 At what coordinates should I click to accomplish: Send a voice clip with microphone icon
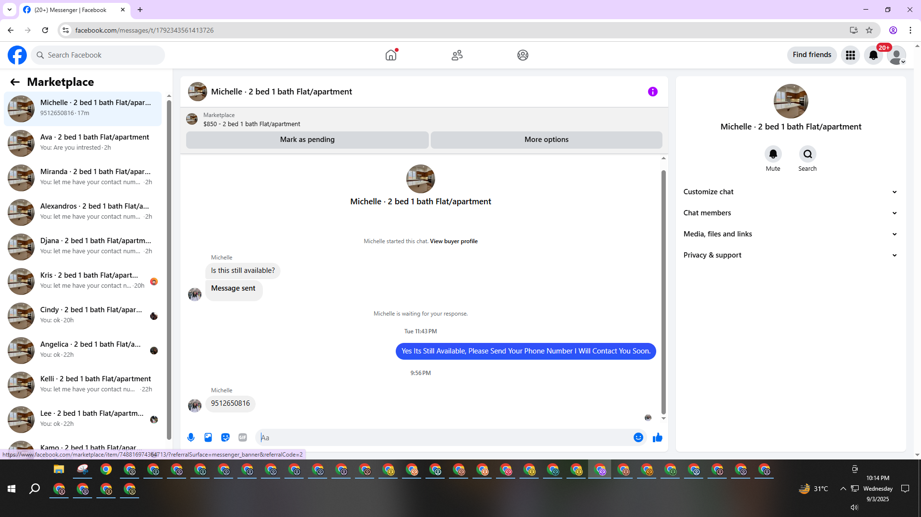191,437
